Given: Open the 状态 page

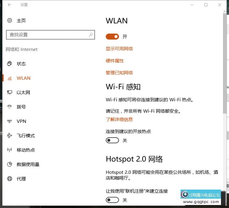Looking at the screenshot, I should tap(21, 63).
